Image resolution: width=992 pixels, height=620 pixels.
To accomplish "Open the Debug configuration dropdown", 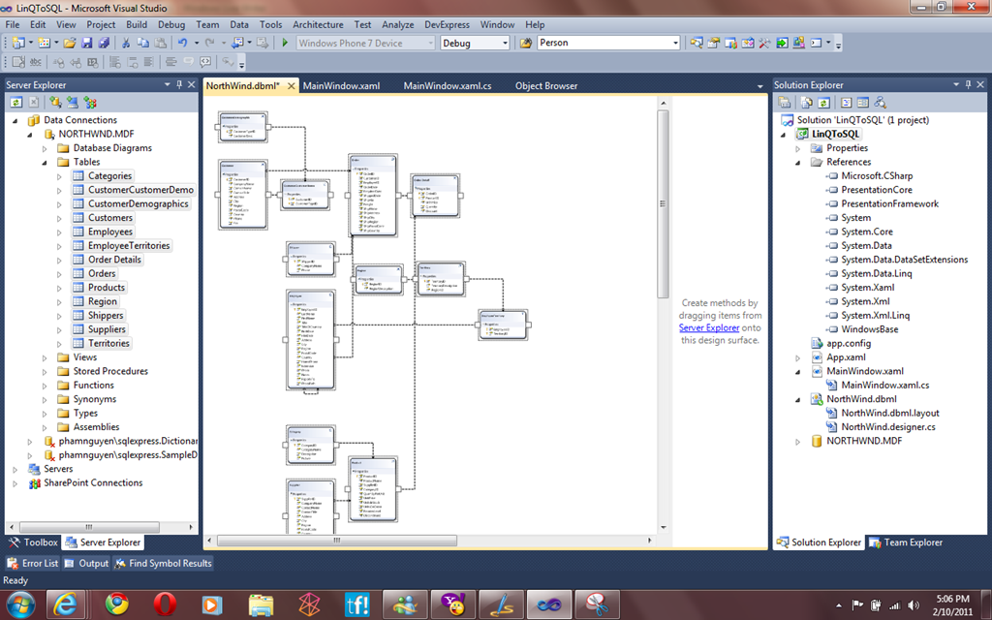I will tap(504, 43).
